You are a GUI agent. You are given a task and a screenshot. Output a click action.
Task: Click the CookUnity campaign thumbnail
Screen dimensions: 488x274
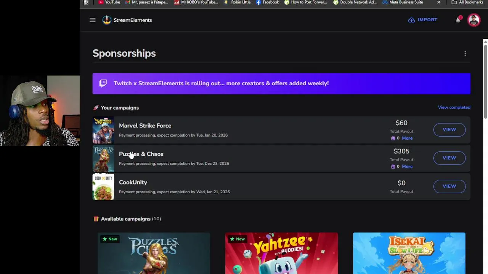pyautogui.click(x=103, y=187)
